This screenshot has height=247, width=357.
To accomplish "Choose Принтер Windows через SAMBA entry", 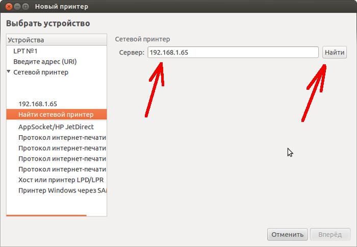I will [62, 191].
